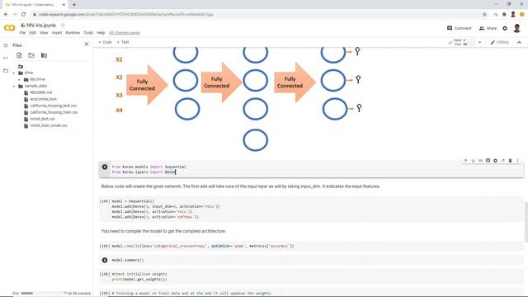The width and height of the screenshot is (528, 297).
Task: Click inside the keras imports code editor
Action: pyautogui.click(x=317, y=169)
